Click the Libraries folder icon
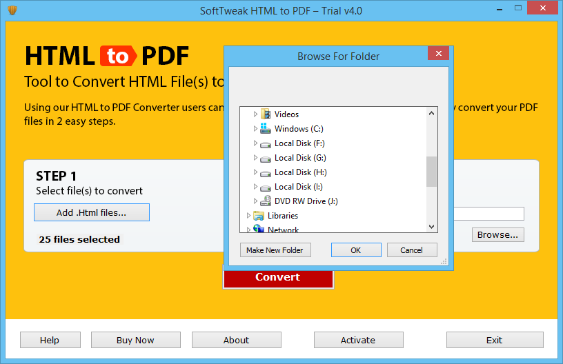Image resolution: width=563 pixels, height=364 pixels. click(259, 216)
